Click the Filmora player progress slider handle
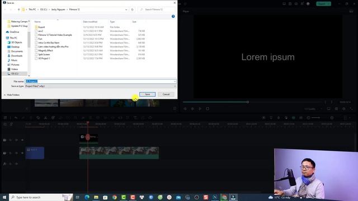 pos(248,102)
